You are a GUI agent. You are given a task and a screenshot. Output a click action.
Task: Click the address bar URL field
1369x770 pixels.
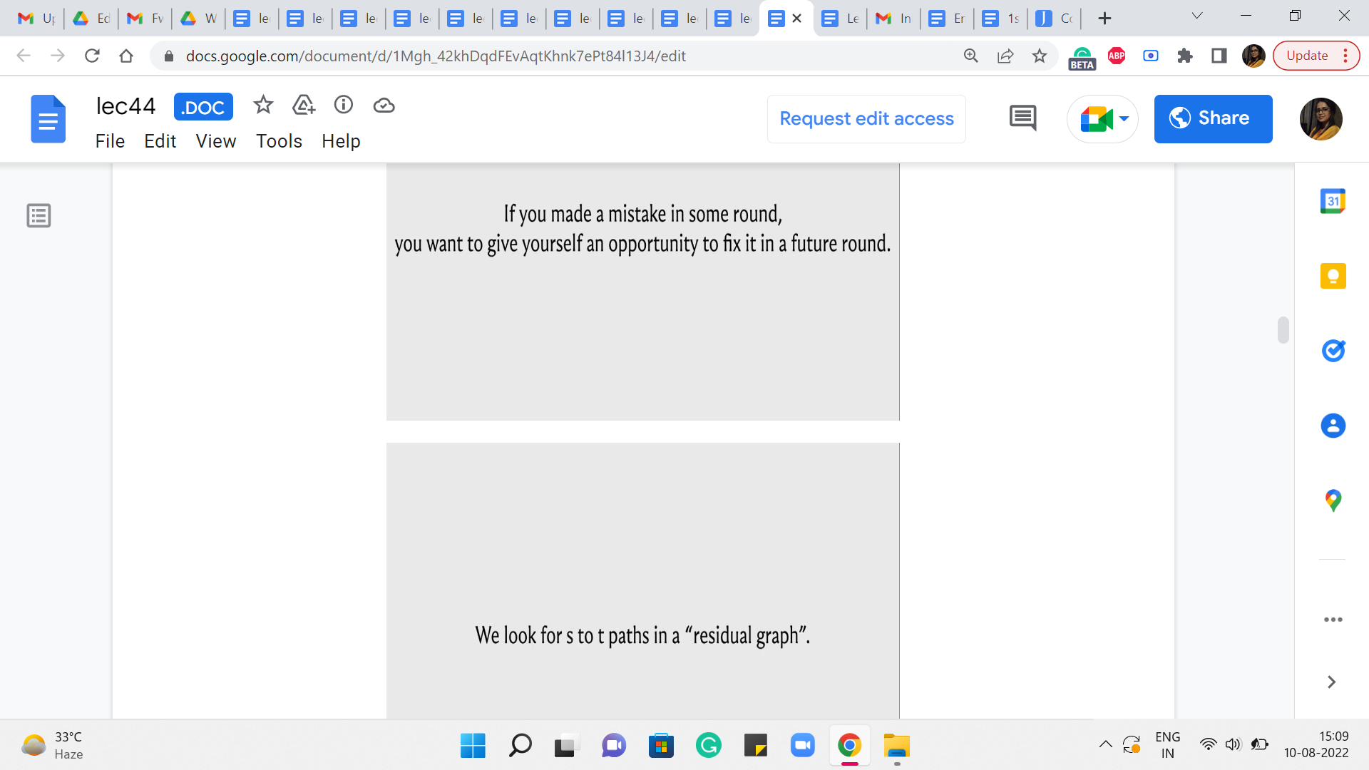pyautogui.click(x=435, y=56)
